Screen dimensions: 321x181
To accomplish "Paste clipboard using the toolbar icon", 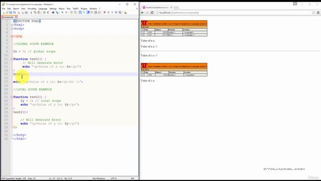I will coord(39,13).
